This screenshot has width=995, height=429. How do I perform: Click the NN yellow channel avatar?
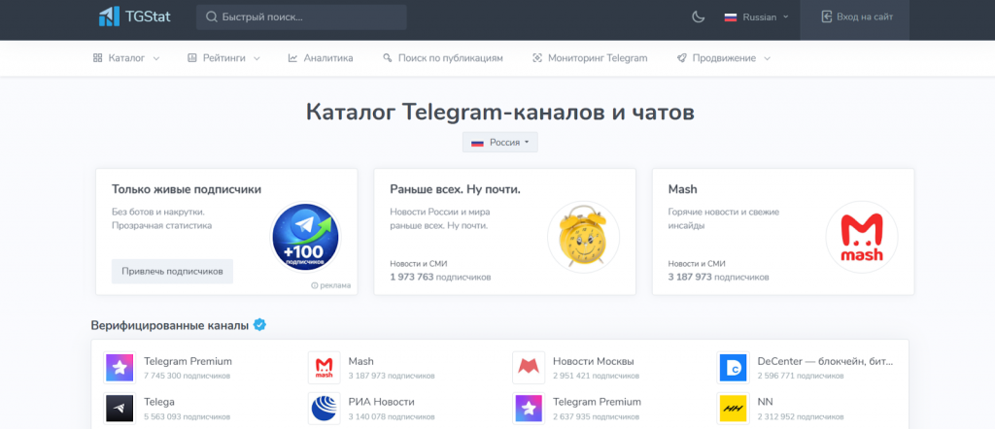pyautogui.click(x=733, y=408)
